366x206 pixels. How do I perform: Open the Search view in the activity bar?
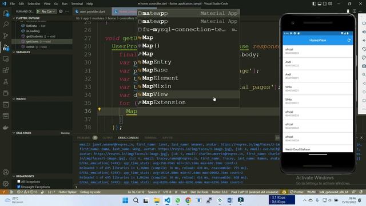pyautogui.click(x=6, y=24)
